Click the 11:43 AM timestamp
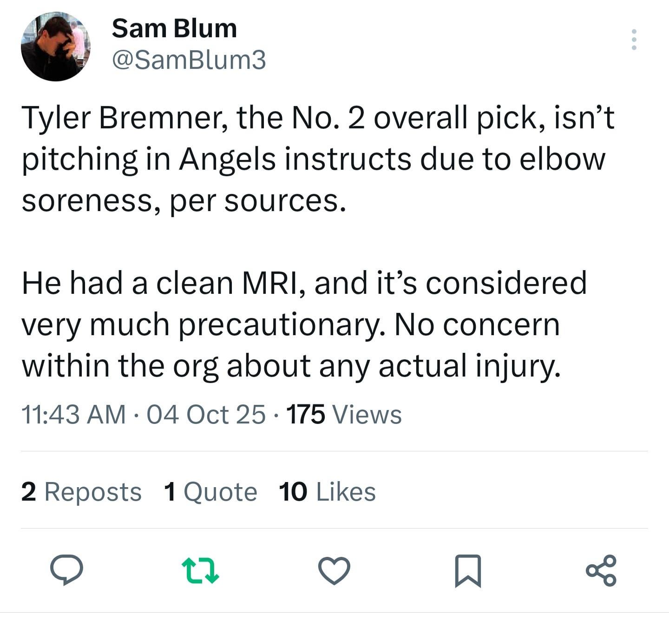Viewport: 669px width, 641px height. pyautogui.click(x=73, y=414)
